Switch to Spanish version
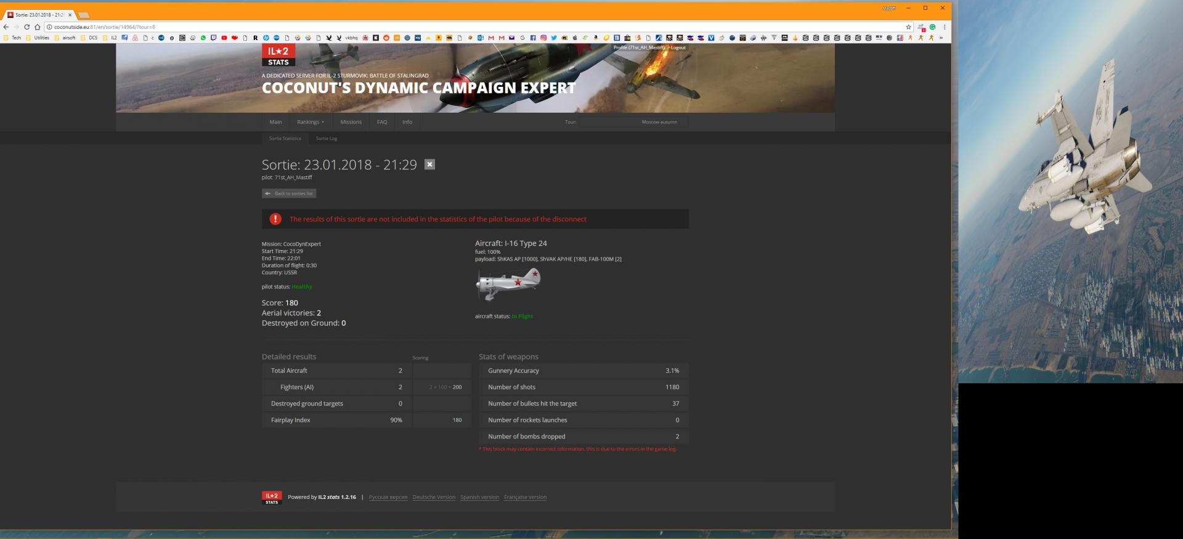This screenshot has width=1183, height=539. 479,497
